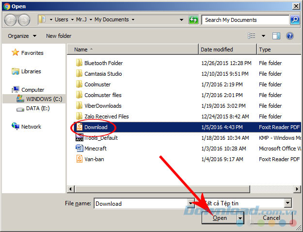The width and height of the screenshot is (303, 232).
Task: Click the Microsoft Office type cell
Action: [x=280, y=149]
